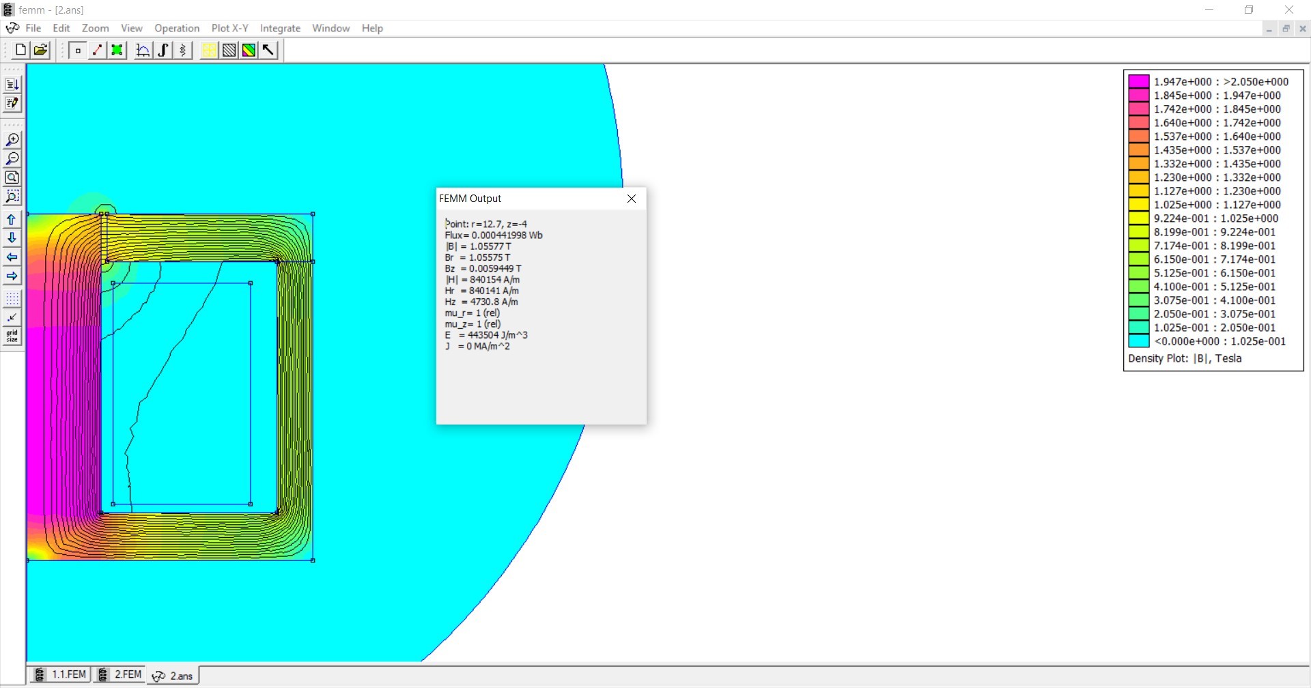Create a new document with the New icon
1311x688 pixels.
20,50
